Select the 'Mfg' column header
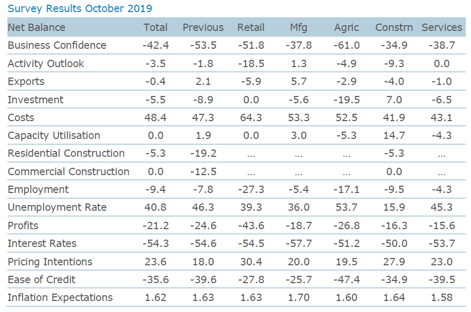Image resolution: width=471 pixels, height=312 pixels. [299, 27]
